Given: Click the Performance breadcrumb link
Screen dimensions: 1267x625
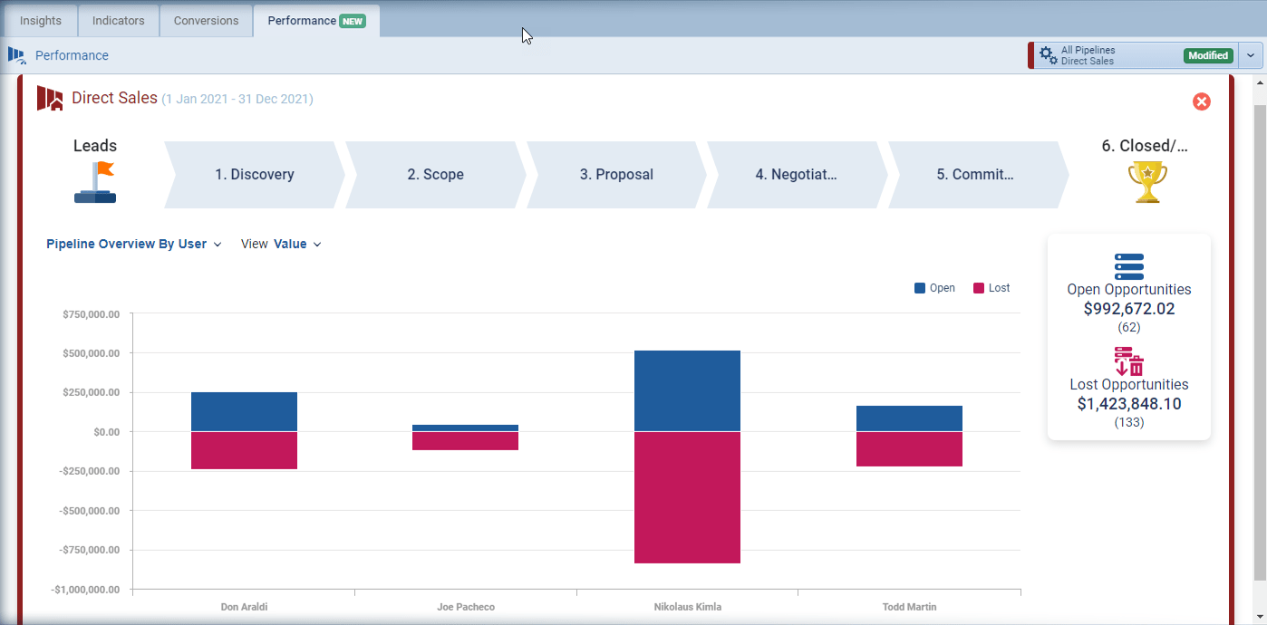Looking at the screenshot, I should (72, 55).
